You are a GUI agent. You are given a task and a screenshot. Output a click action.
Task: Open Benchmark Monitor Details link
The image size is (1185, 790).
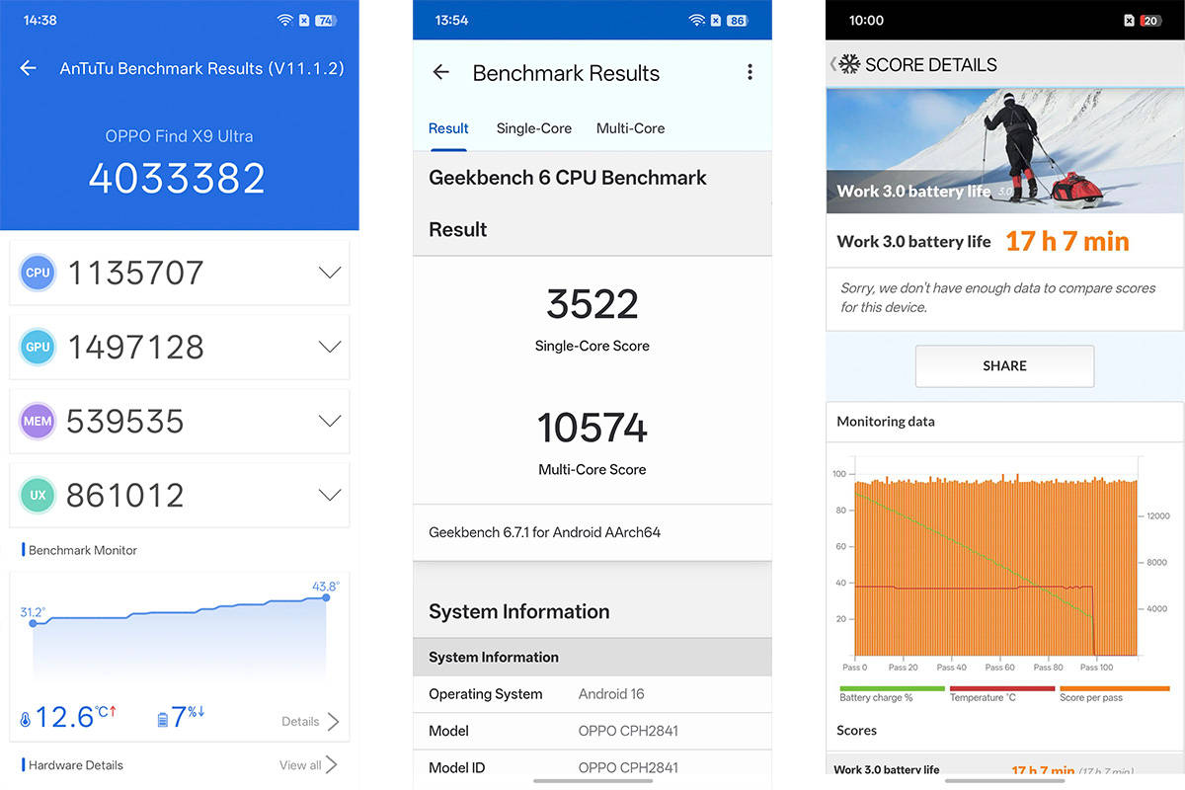pos(310,722)
